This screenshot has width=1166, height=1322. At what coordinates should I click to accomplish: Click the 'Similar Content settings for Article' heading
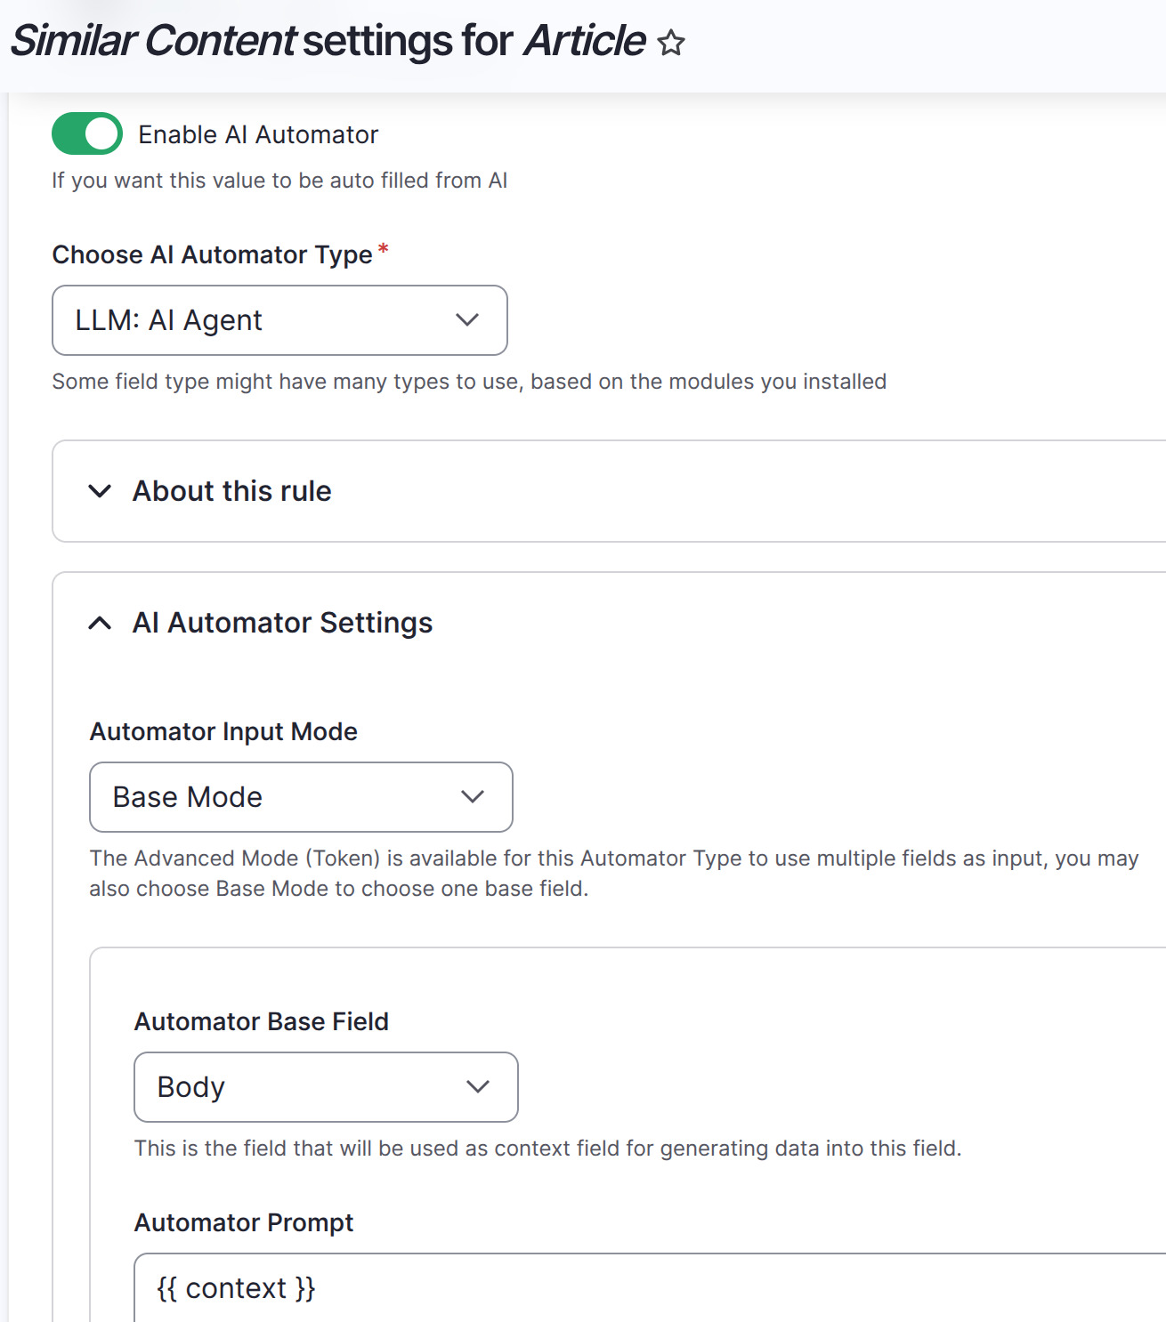click(328, 41)
